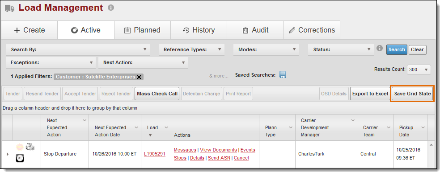440x172 pixels.
Task: Click the View Documents link
Action: coord(218,150)
